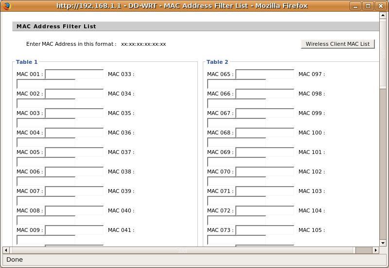
Task: Focus the input field beside MAC 002
Action: [74, 94]
